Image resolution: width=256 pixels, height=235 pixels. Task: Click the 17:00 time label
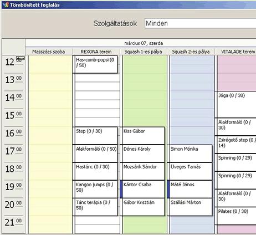(13, 151)
